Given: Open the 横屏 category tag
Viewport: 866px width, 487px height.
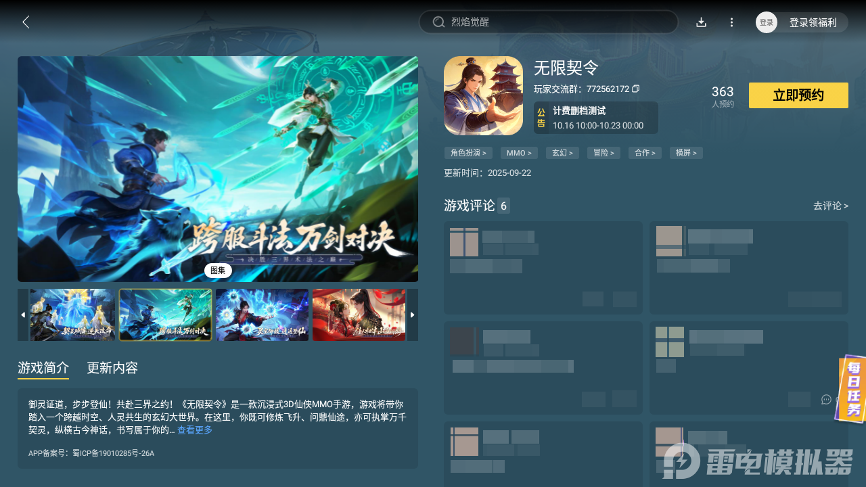Looking at the screenshot, I should [686, 153].
